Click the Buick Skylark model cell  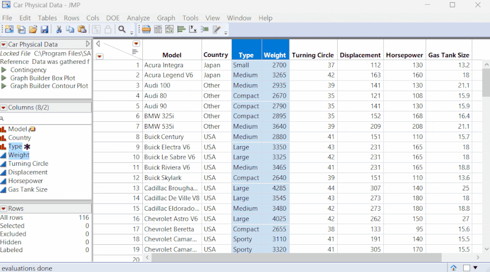coord(173,178)
